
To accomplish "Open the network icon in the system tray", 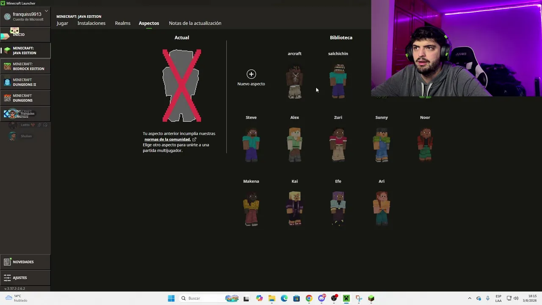I will pos(509,298).
